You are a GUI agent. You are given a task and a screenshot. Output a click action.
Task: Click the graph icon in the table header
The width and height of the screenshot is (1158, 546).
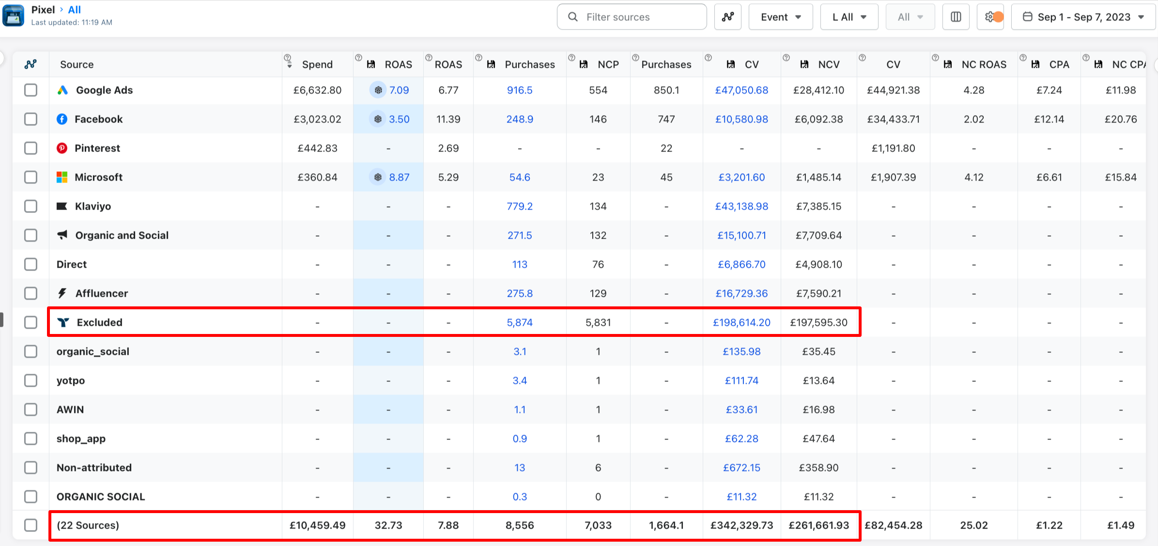(31, 64)
